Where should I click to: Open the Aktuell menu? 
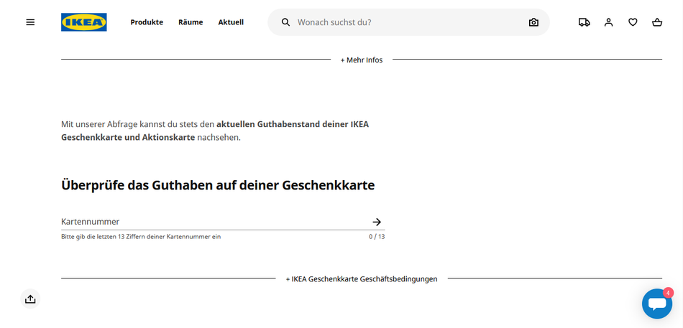point(231,22)
